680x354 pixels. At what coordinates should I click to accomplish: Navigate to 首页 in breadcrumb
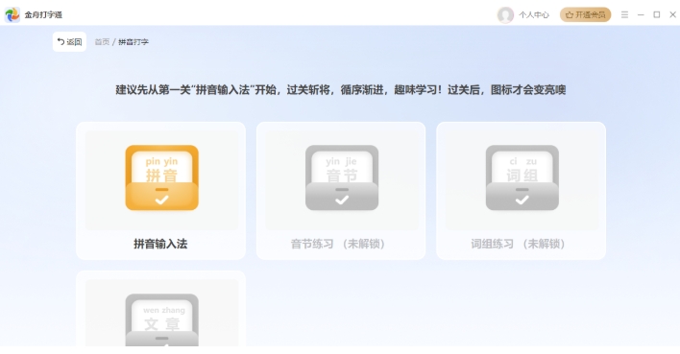click(x=102, y=42)
